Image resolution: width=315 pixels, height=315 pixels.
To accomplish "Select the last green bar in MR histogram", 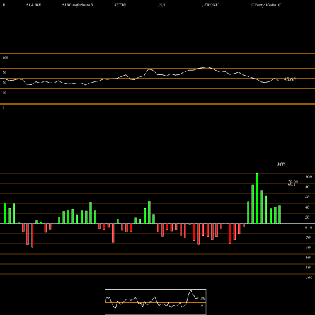I will coord(280,215).
